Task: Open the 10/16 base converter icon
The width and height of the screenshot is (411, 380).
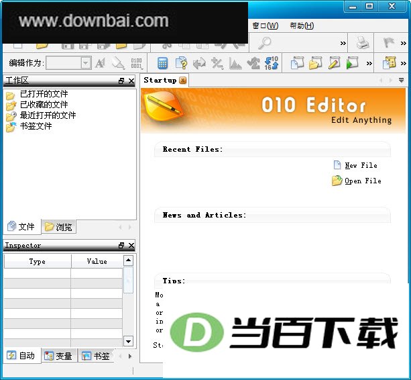Action: tap(272, 63)
